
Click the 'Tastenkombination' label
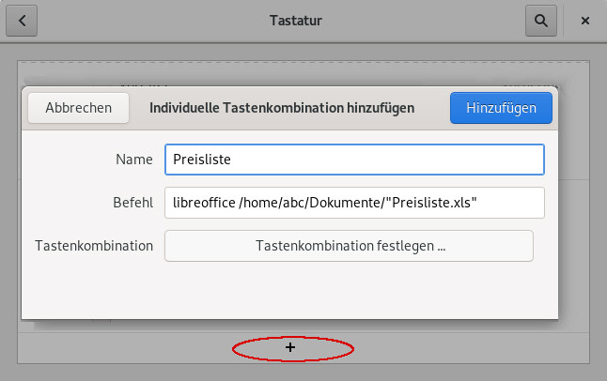point(93,246)
